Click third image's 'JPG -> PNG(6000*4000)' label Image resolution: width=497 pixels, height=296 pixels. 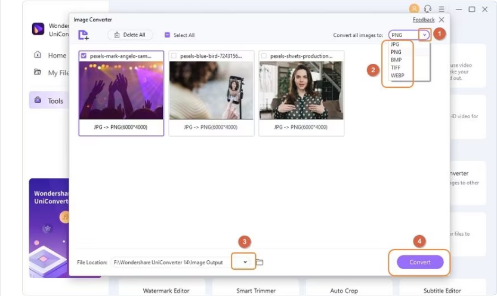(301, 127)
